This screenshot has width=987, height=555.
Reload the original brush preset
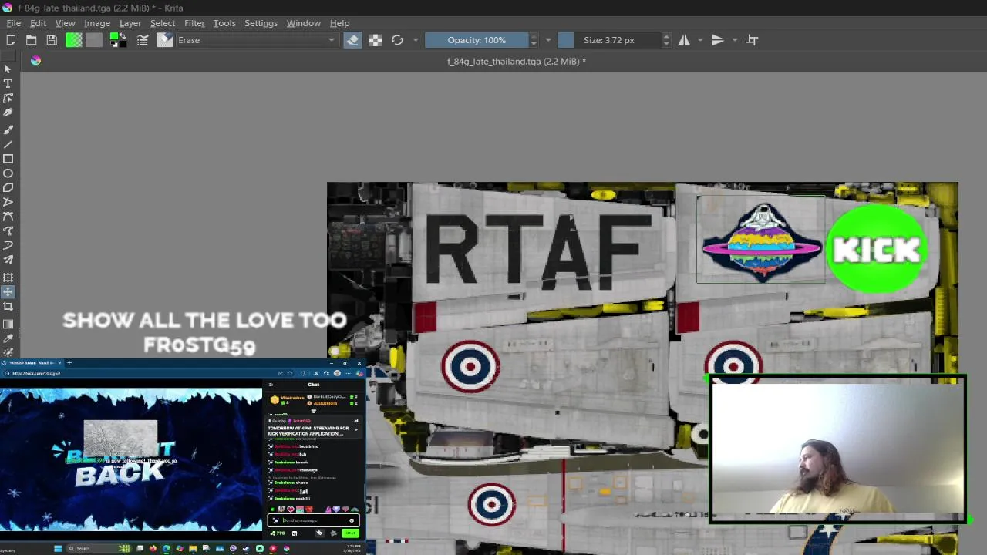(x=397, y=40)
